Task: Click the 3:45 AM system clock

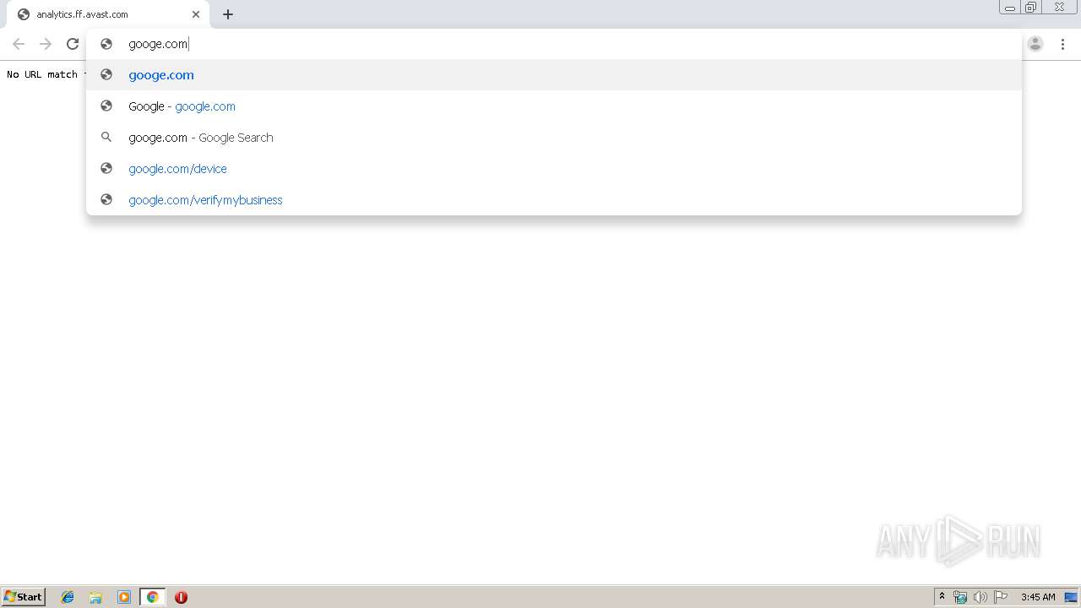Action: [1038, 597]
